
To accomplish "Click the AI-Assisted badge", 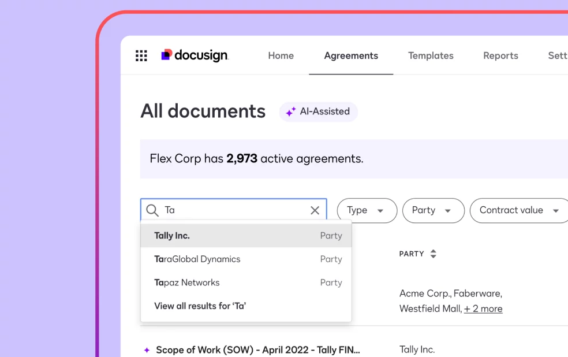I will pyautogui.click(x=319, y=111).
